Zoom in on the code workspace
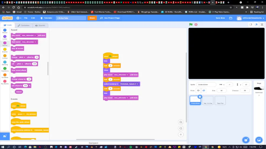This screenshot has width=266, height=149. pos(181,122)
